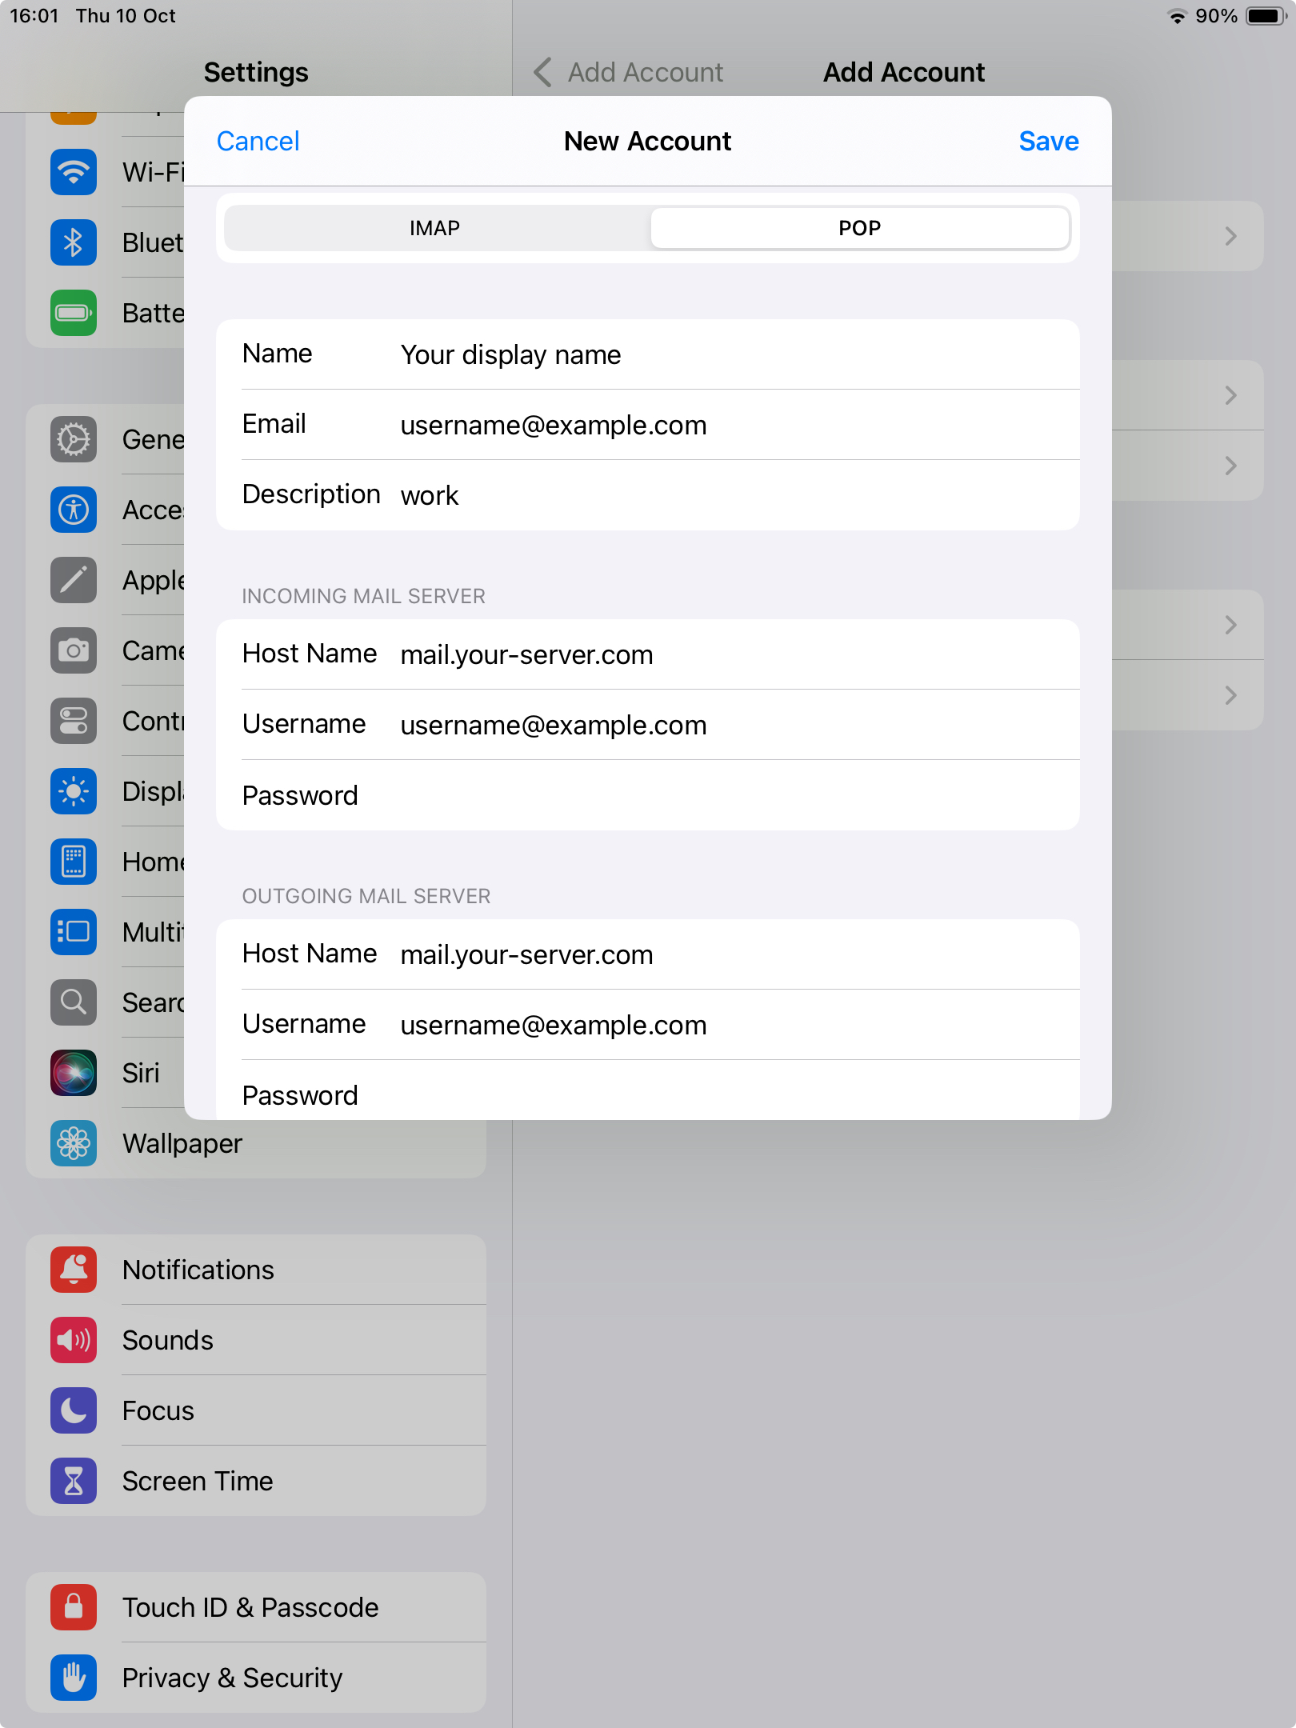Open the Sounds speaker icon

click(x=74, y=1340)
